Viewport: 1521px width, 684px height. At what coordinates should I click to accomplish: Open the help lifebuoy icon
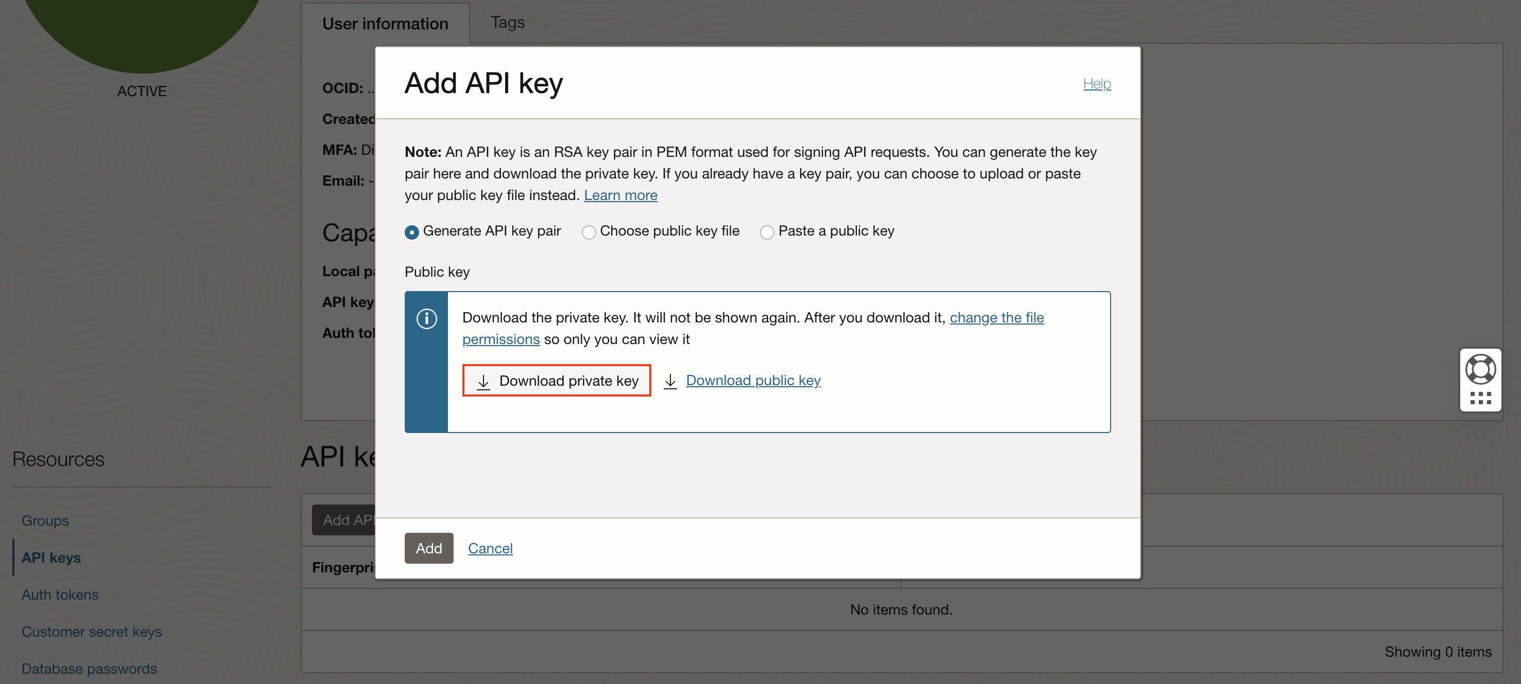click(x=1480, y=369)
